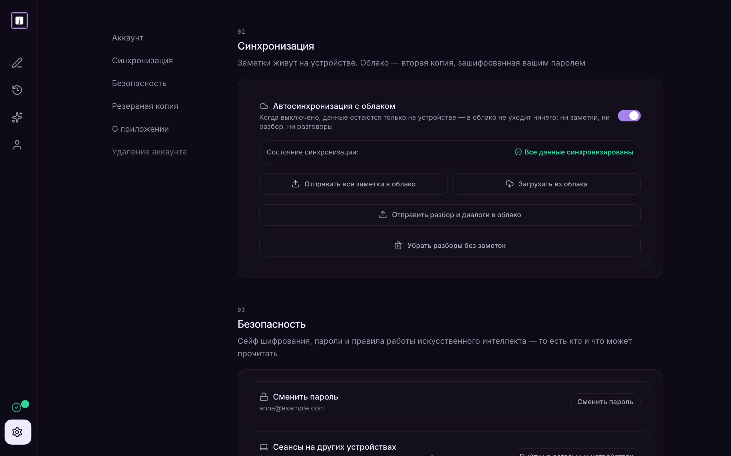Open the AI sparkles icon

[x=17, y=117]
